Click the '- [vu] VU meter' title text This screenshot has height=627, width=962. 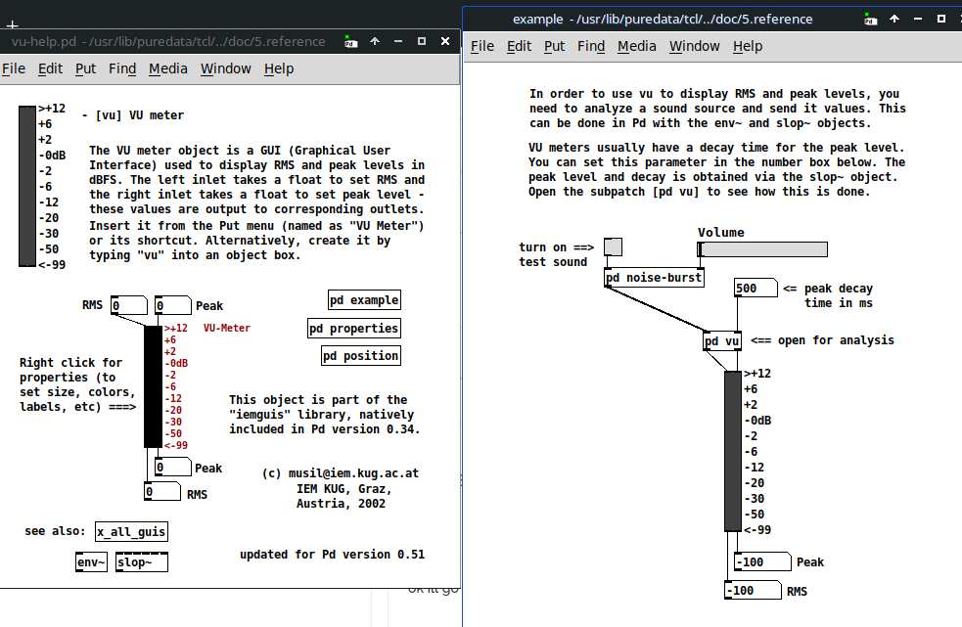133,115
